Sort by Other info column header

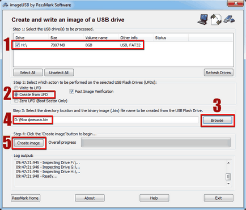tap(135, 38)
